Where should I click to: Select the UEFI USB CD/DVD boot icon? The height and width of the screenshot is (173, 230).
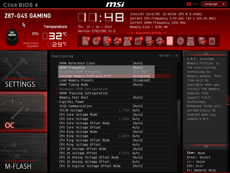coord(118,41)
